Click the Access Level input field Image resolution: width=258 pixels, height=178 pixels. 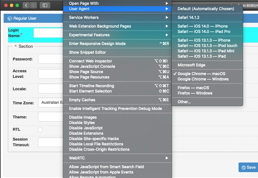51,74
